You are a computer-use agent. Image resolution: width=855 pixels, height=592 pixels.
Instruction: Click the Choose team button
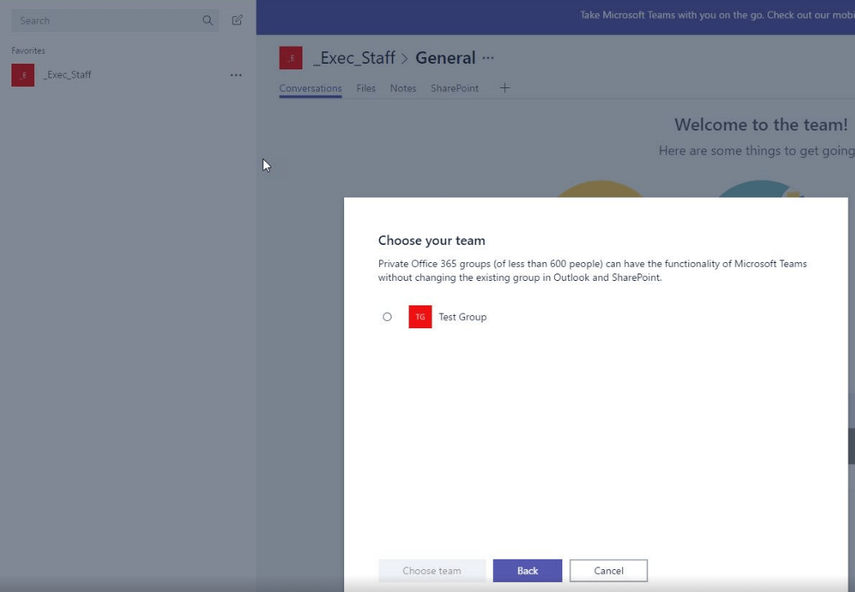click(x=432, y=571)
